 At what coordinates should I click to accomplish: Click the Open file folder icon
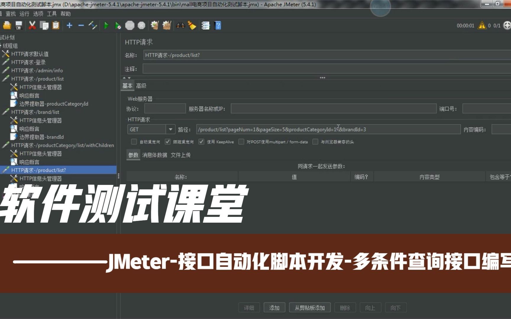point(7,26)
